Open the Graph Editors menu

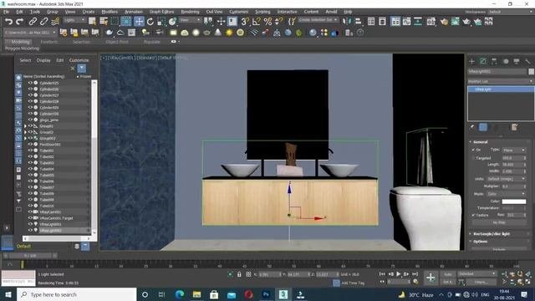point(161,12)
